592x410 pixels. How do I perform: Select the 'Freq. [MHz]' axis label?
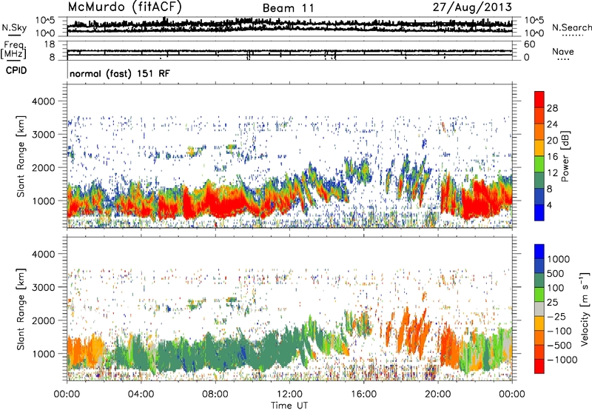(13, 50)
